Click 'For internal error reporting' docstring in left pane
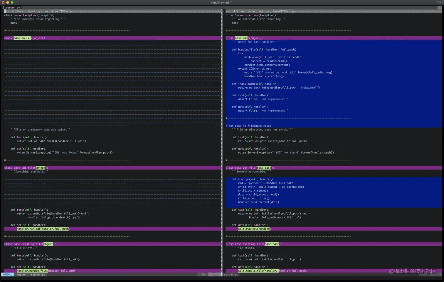The height and width of the screenshot is (282, 444). tap(38, 19)
